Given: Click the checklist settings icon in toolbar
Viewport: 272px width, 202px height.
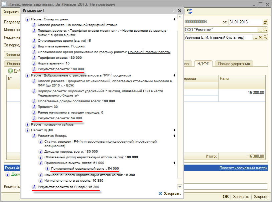Looking at the screenshot, I should tap(190, 11).
